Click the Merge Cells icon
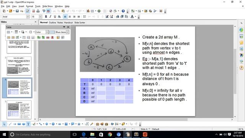Image resolution: width=245 pixels, height=138 pixels. (8, 38)
